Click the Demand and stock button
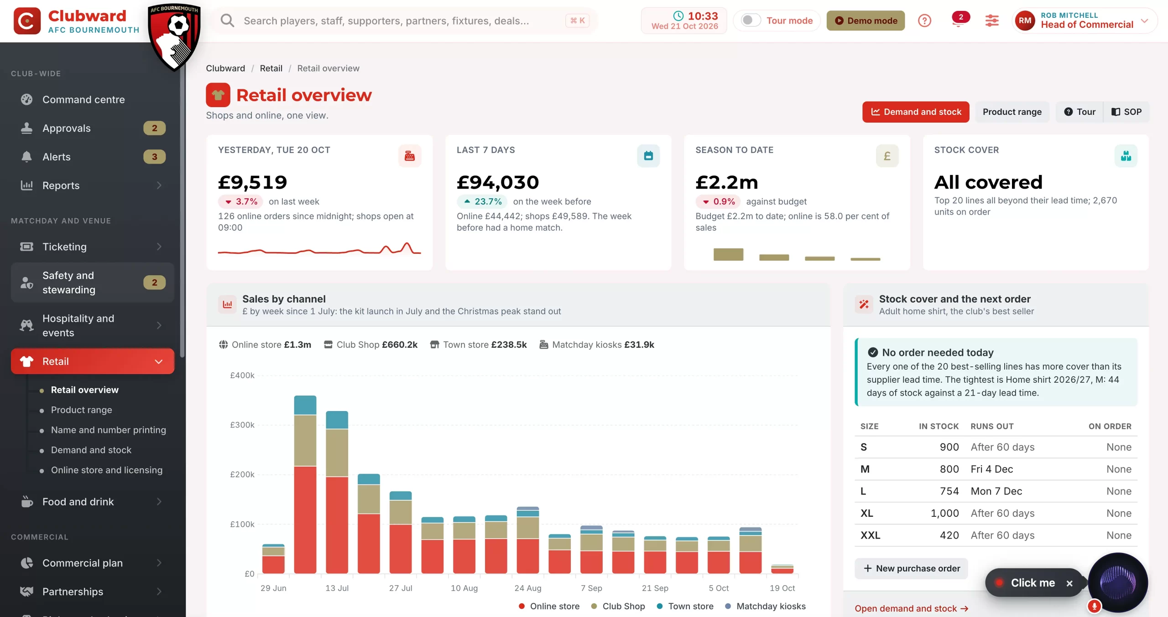The width and height of the screenshot is (1168, 617). [916, 112]
